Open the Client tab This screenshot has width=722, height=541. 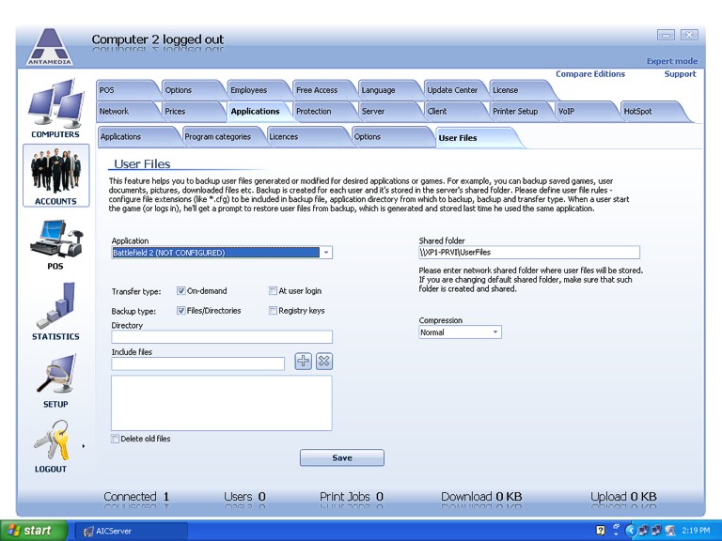point(453,112)
